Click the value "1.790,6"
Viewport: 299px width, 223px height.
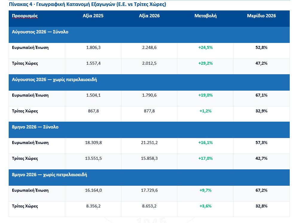click(149, 95)
